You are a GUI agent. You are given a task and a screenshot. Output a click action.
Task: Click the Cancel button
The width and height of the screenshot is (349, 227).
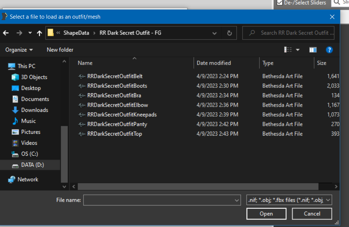(x=312, y=214)
